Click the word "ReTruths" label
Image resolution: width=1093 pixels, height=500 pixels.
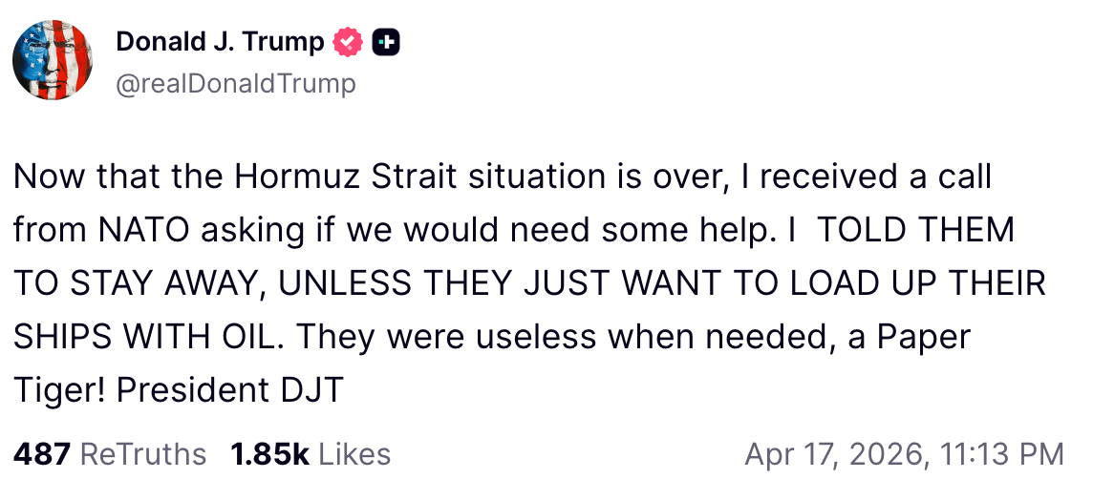[x=143, y=454]
